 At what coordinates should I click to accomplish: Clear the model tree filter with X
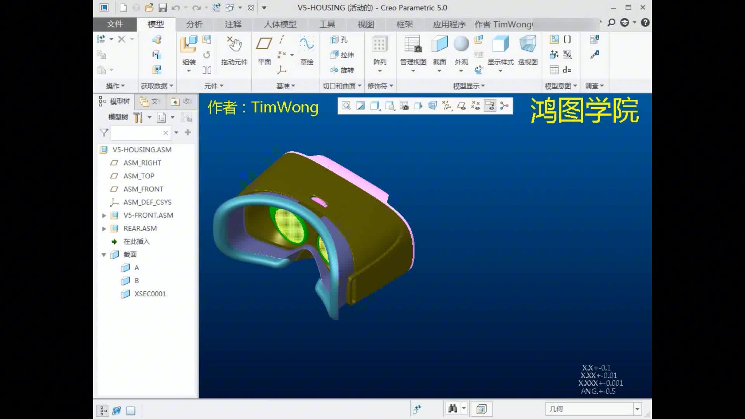click(166, 133)
